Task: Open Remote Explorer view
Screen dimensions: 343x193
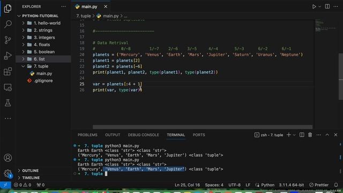Action: pos(8,87)
